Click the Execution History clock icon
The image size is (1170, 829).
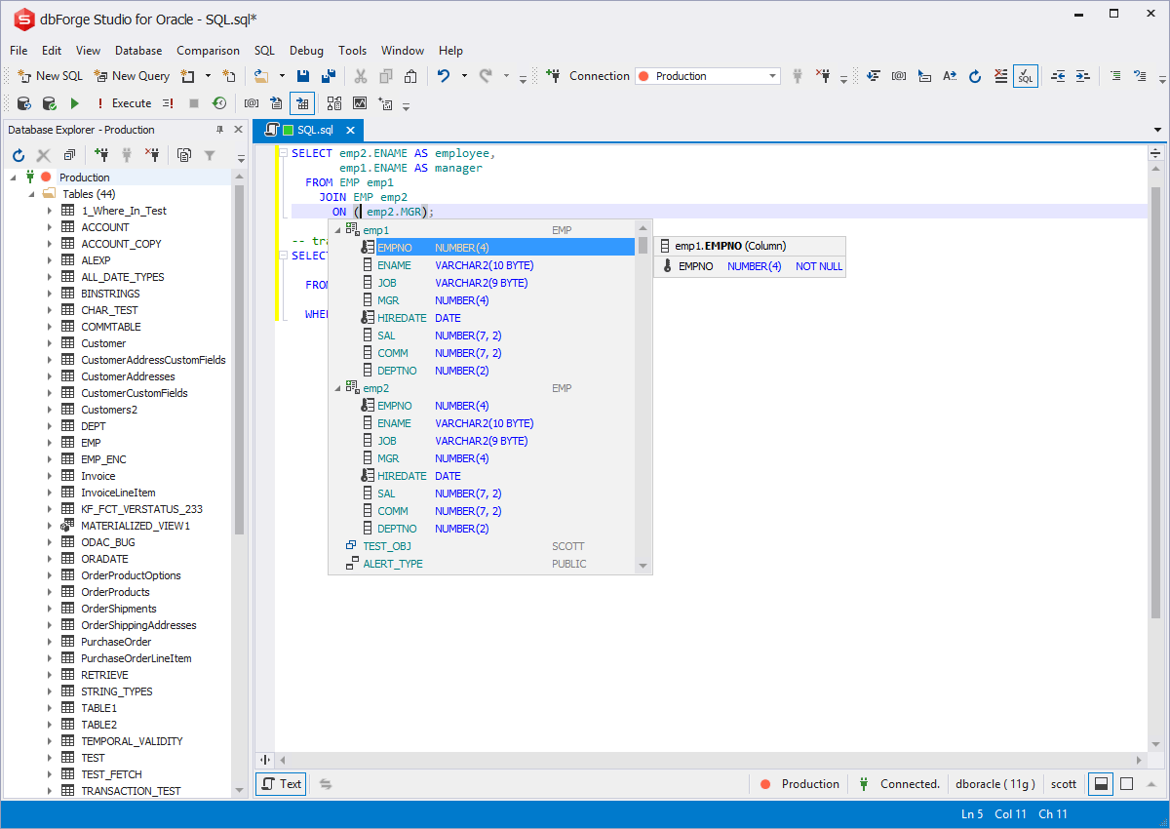219,103
